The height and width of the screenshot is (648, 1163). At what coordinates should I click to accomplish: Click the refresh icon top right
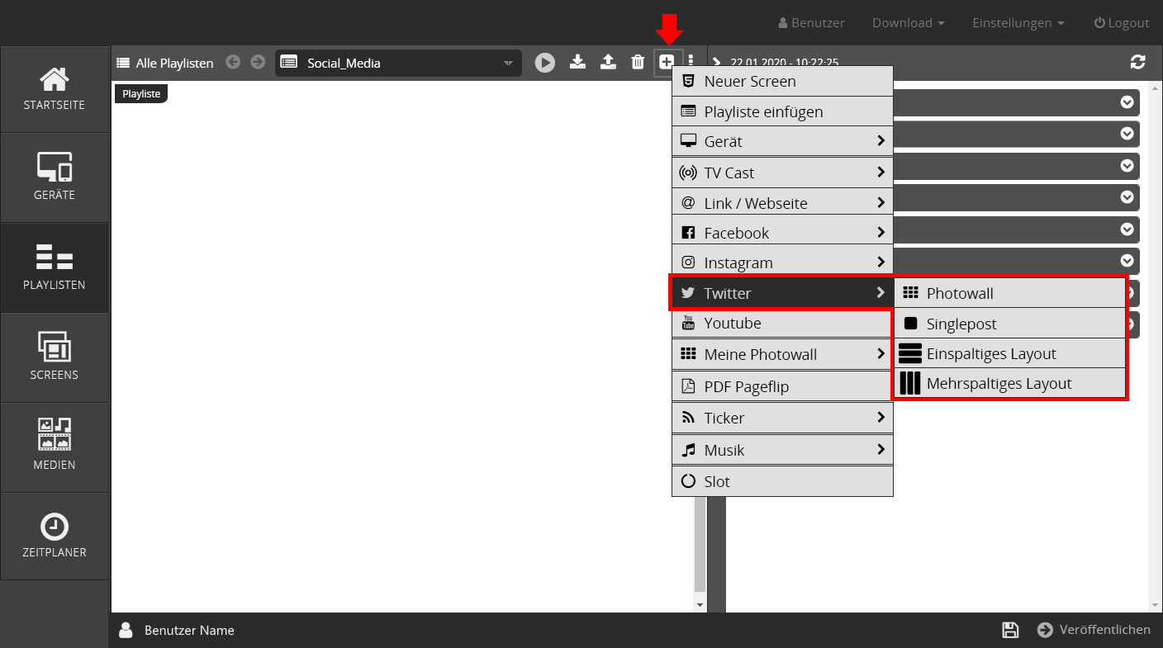(x=1138, y=62)
